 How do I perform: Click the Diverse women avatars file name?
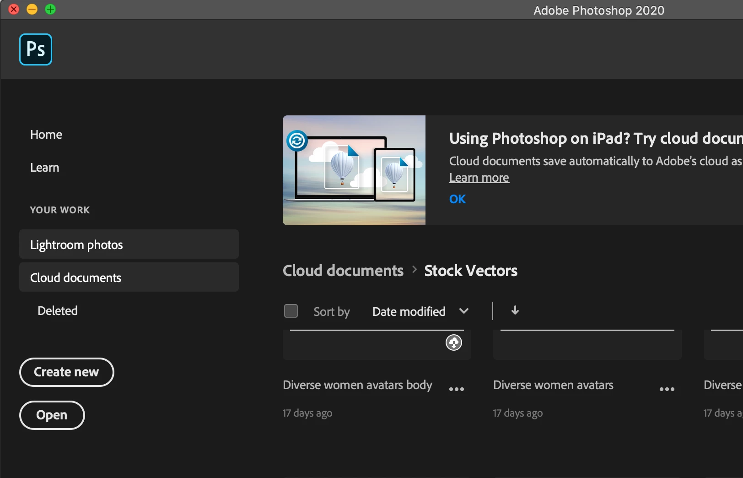[553, 385]
